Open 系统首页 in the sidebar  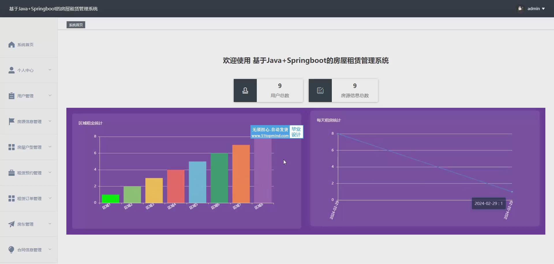(29, 45)
